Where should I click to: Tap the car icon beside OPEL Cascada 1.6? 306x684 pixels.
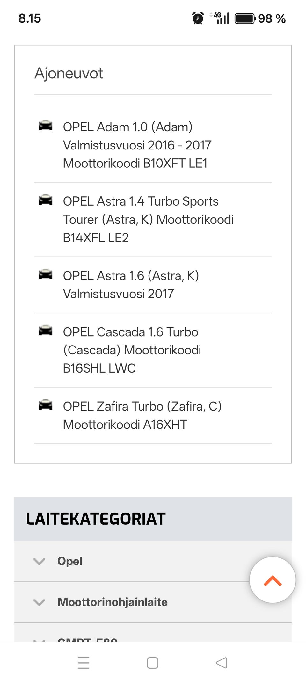[x=46, y=331]
